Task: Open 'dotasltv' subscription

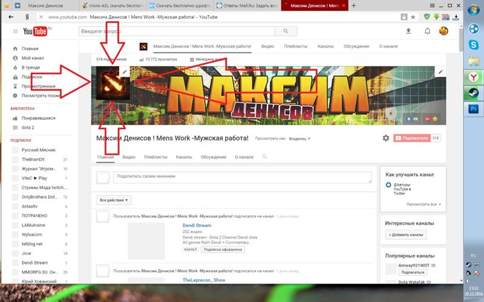Action: click(29, 206)
